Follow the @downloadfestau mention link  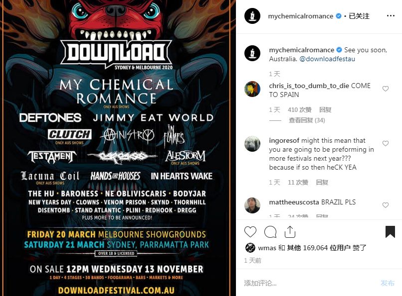(x=327, y=59)
